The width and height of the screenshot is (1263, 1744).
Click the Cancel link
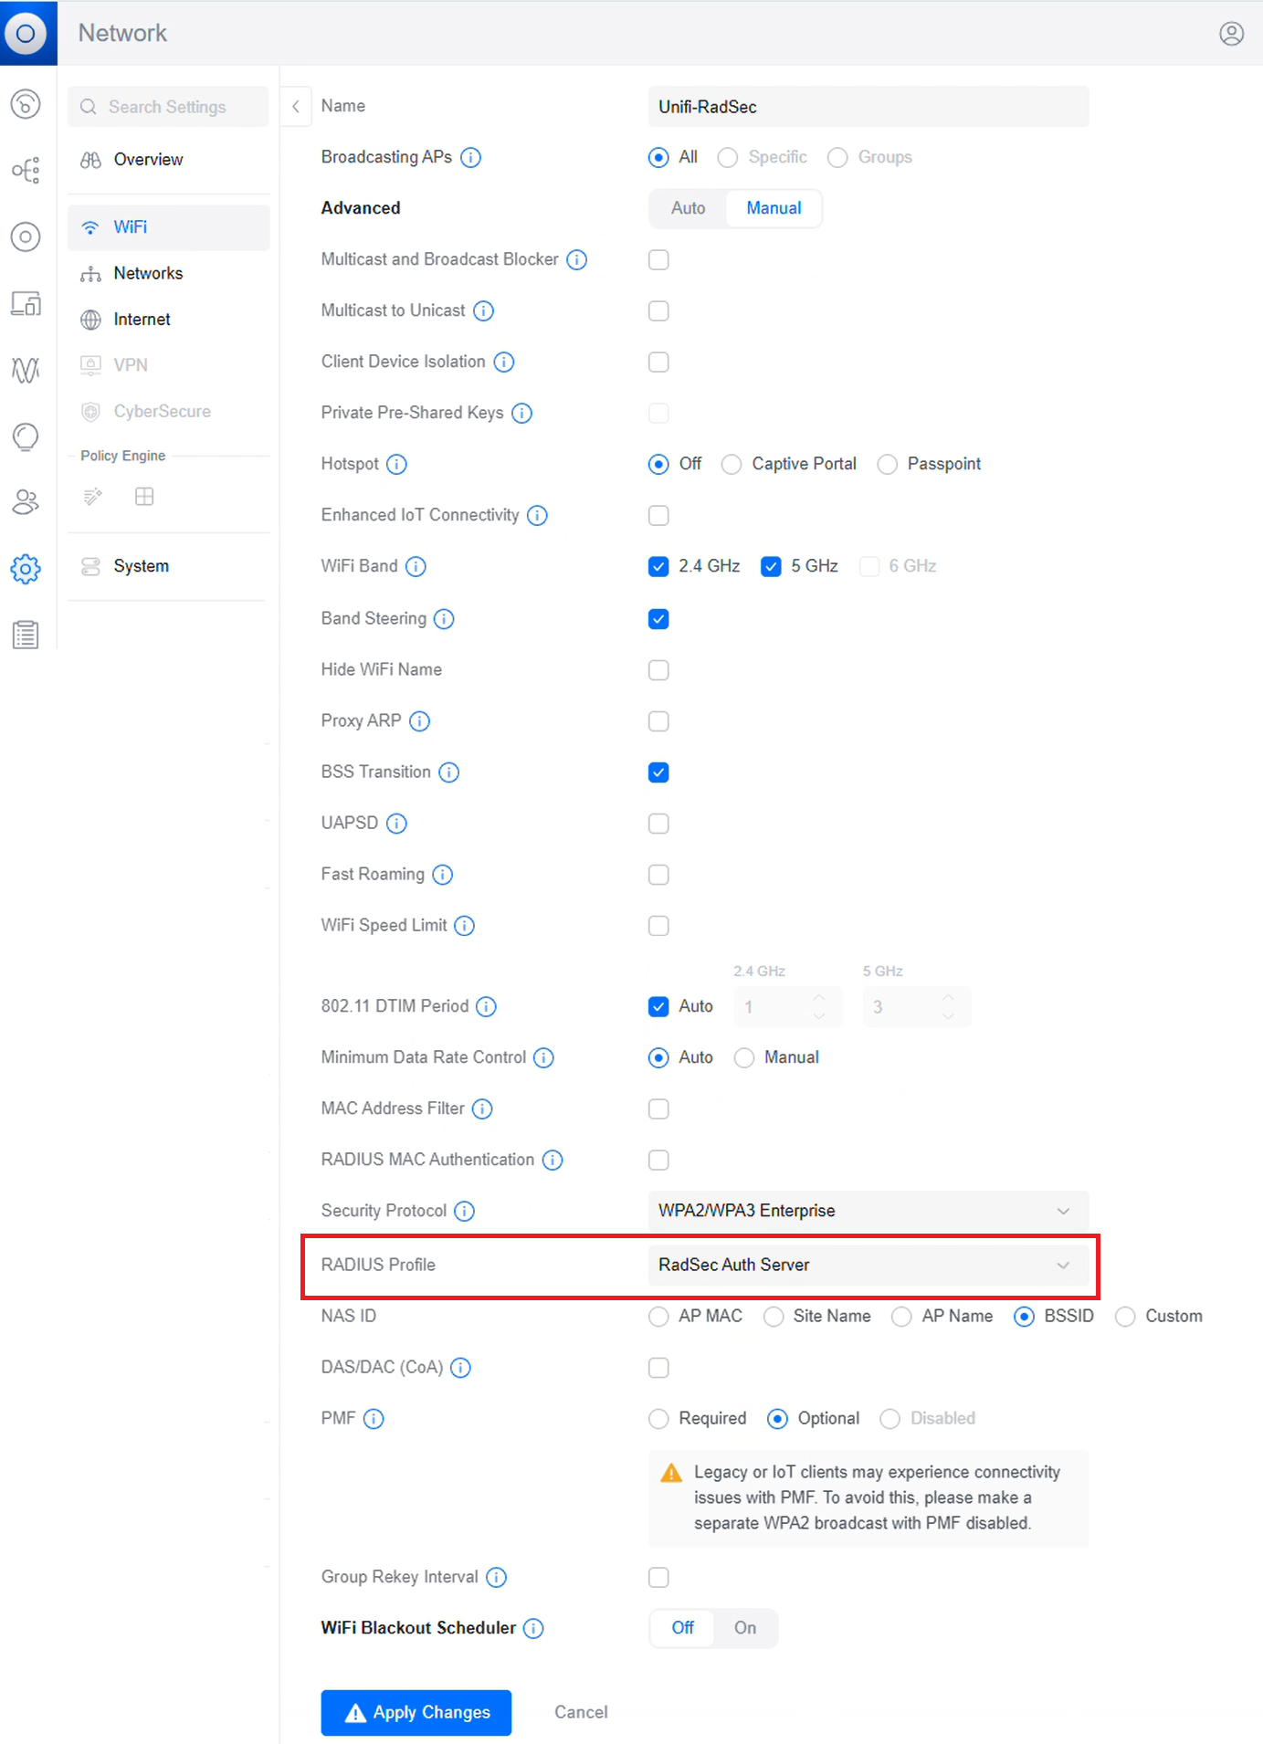click(581, 1712)
